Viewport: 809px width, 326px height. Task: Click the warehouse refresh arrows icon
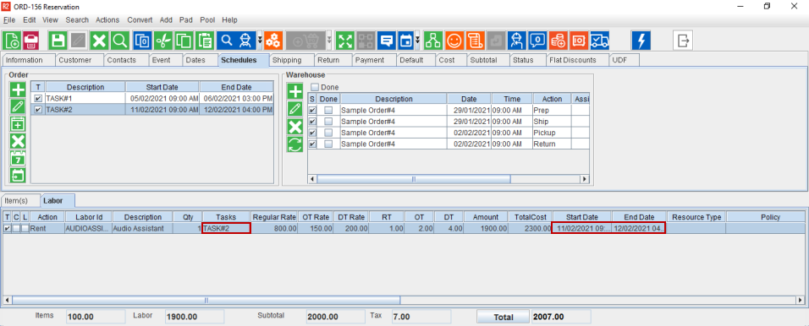295,144
